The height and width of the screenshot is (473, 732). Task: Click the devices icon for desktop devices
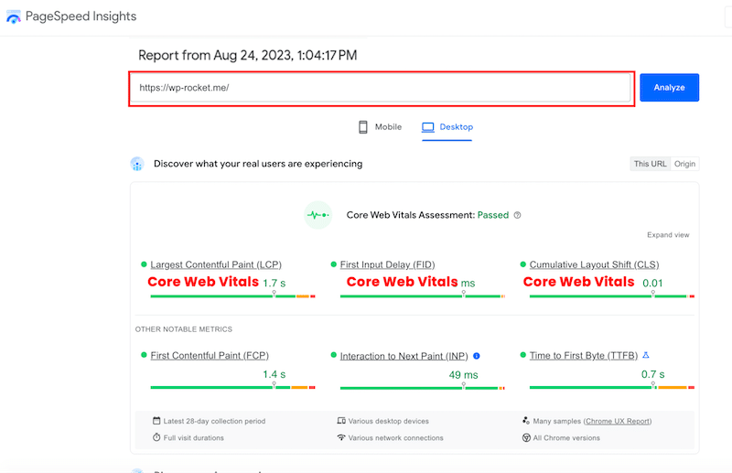341,421
